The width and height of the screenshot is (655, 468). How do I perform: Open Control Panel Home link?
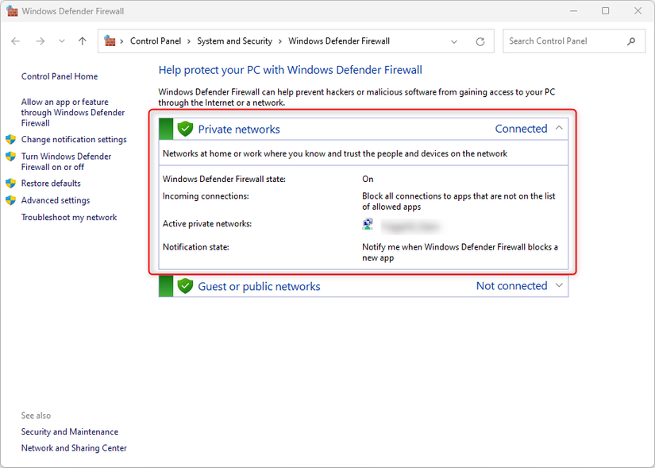[x=60, y=76]
